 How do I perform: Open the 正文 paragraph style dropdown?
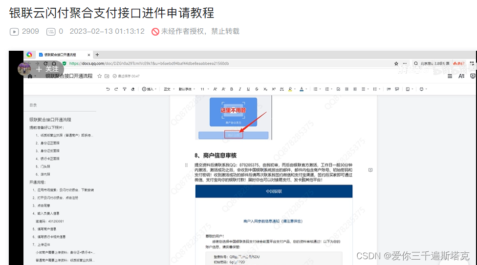(x=169, y=89)
